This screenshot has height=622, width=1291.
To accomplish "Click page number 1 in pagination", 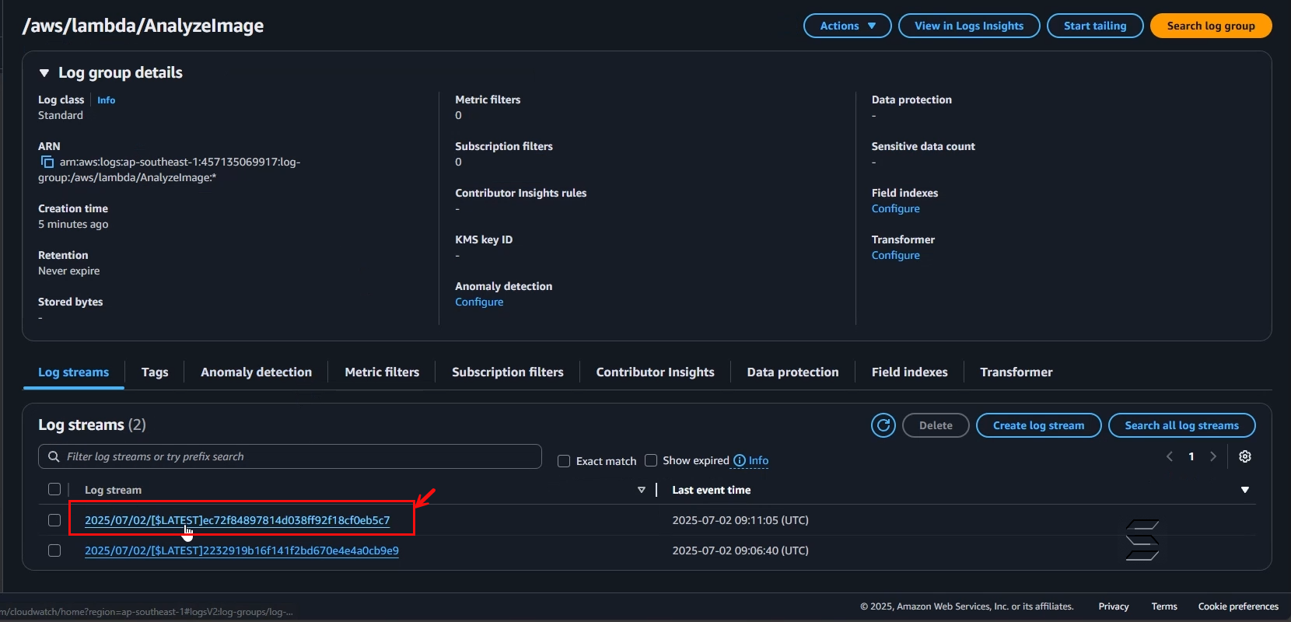I will tap(1191, 456).
